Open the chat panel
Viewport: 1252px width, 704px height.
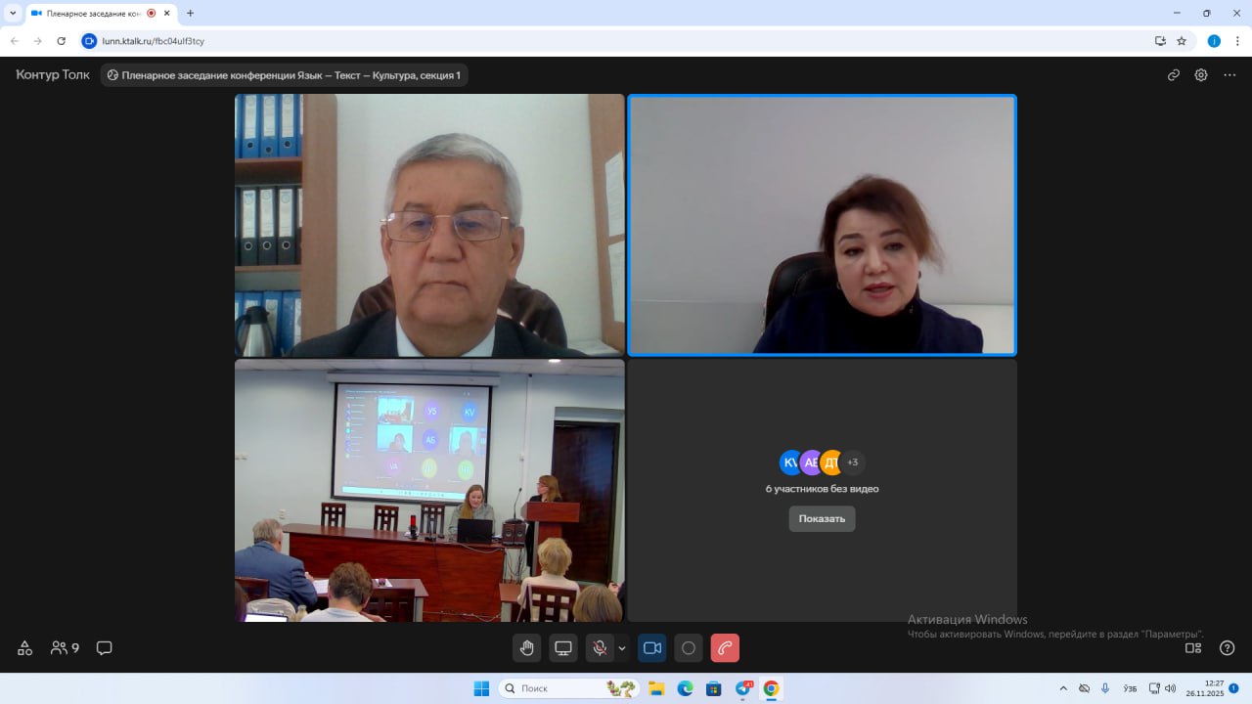click(x=105, y=648)
